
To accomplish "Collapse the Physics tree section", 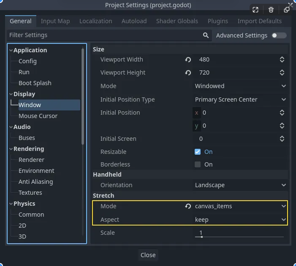I will pos(11,204).
